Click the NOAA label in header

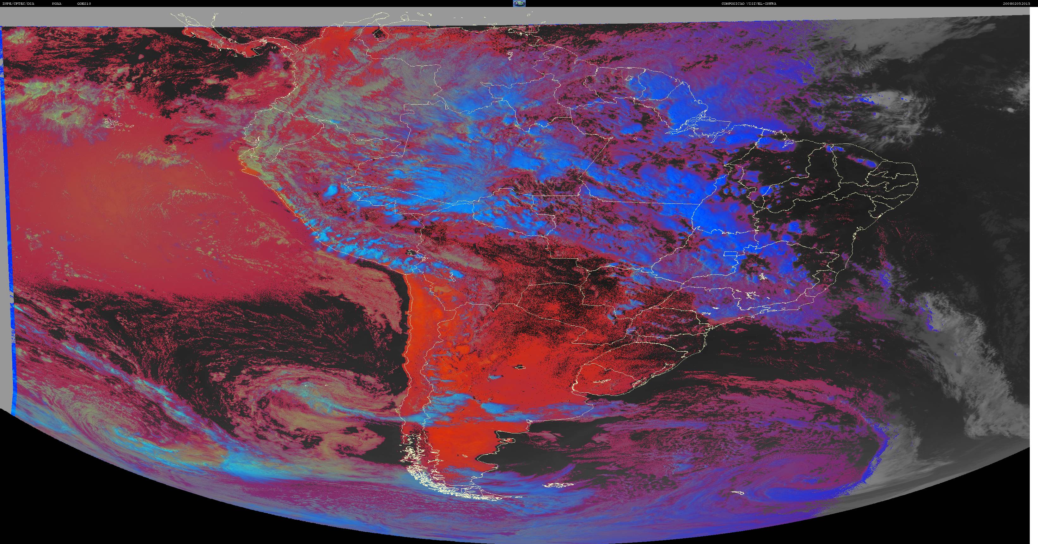pos(57,3)
